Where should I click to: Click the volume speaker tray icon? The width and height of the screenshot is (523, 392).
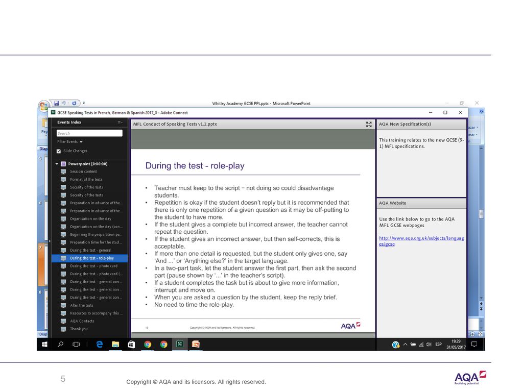click(429, 345)
